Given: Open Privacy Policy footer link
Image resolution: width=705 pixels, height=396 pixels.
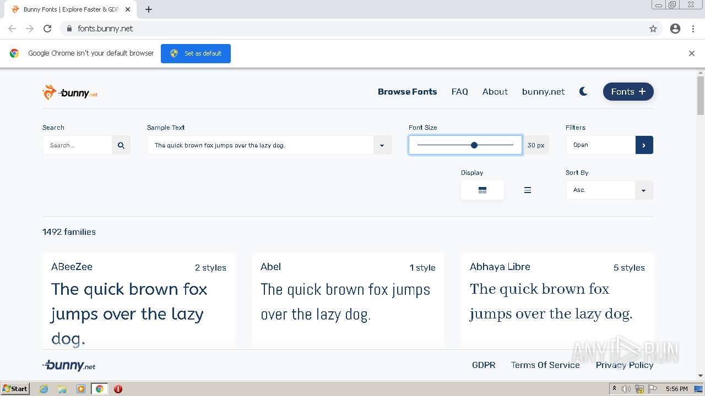Looking at the screenshot, I should [x=625, y=365].
